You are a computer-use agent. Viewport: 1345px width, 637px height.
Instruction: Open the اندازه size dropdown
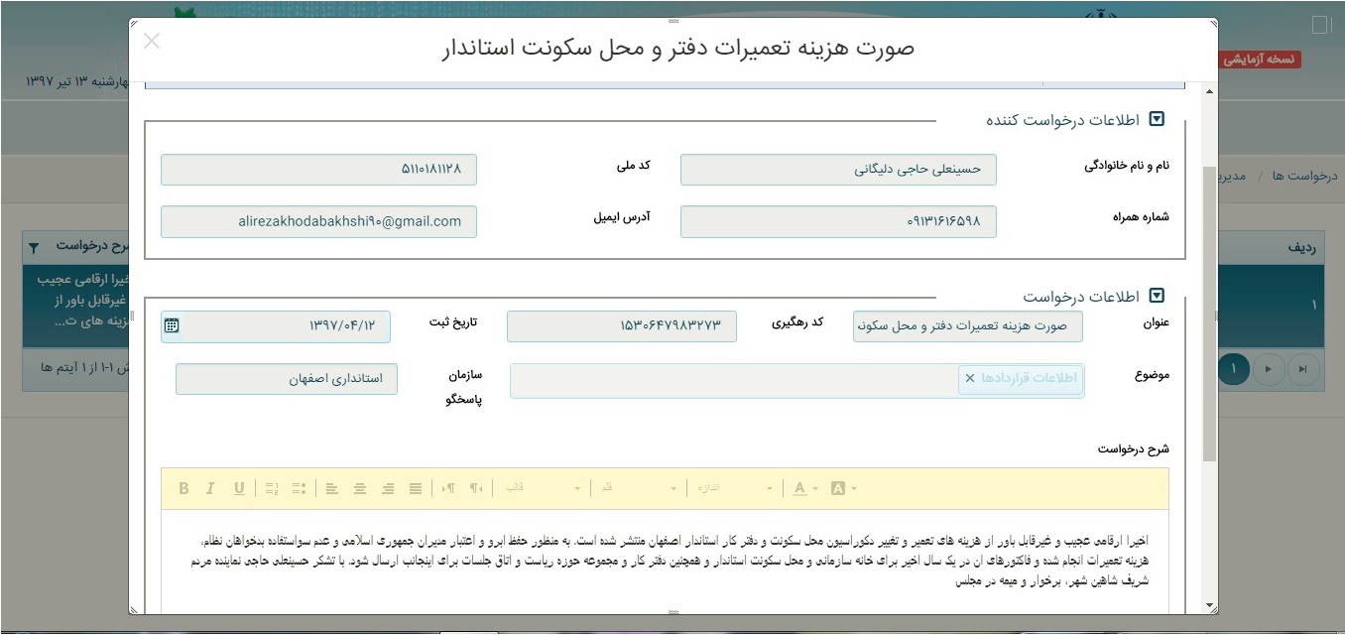[x=734, y=488]
